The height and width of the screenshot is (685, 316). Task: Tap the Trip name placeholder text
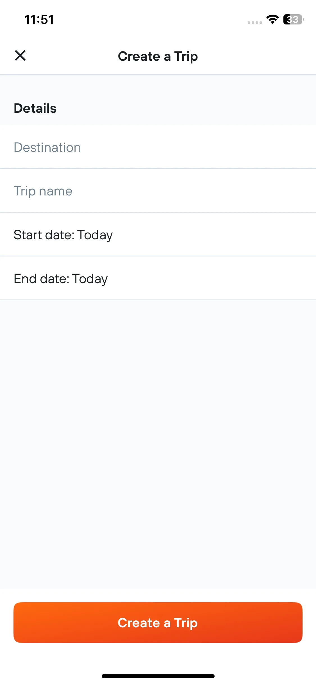43,191
